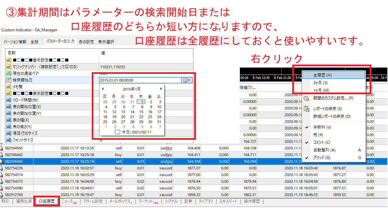Choose 3ヶ月 (3) in context menu

tap(334, 83)
